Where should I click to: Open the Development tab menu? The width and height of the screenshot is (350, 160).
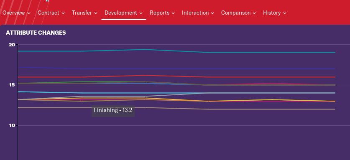click(x=123, y=13)
